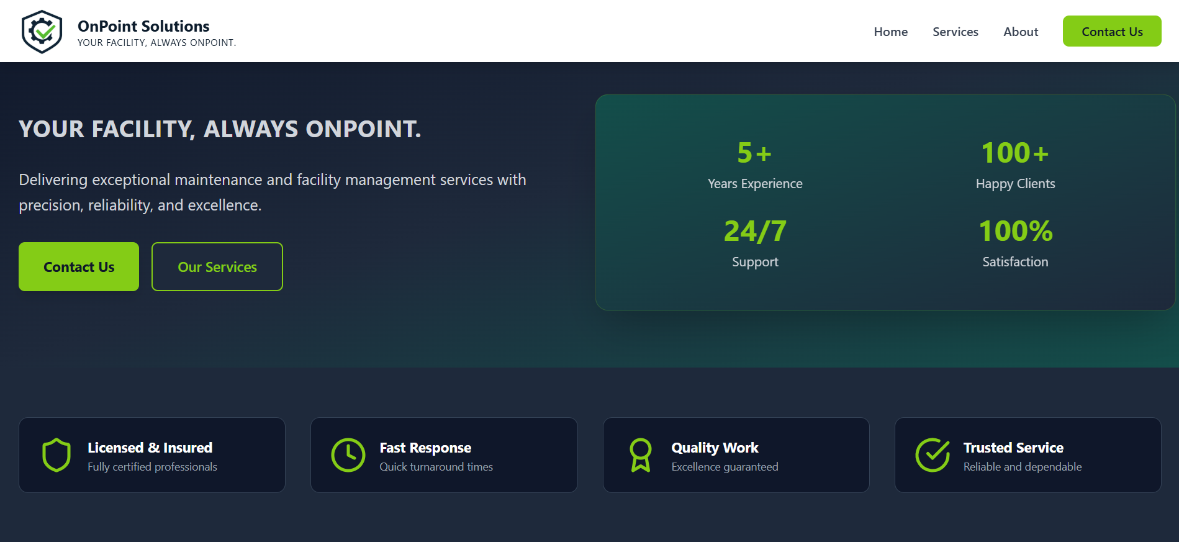Click the OnPoint Solutions shield logo
The width and height of the screenshot is (1179, 542).
coord(42,32)
